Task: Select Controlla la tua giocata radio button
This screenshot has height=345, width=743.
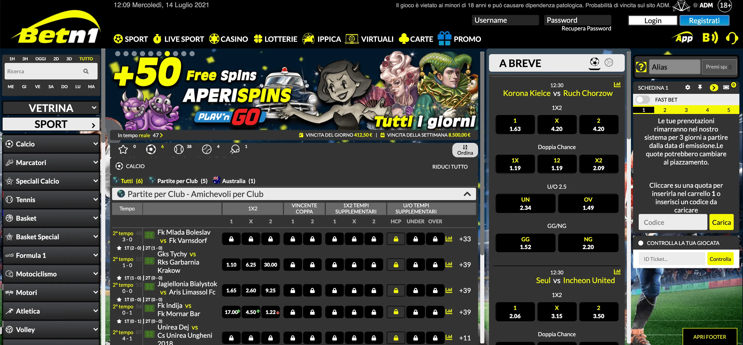Action: (x=641, y=243)
